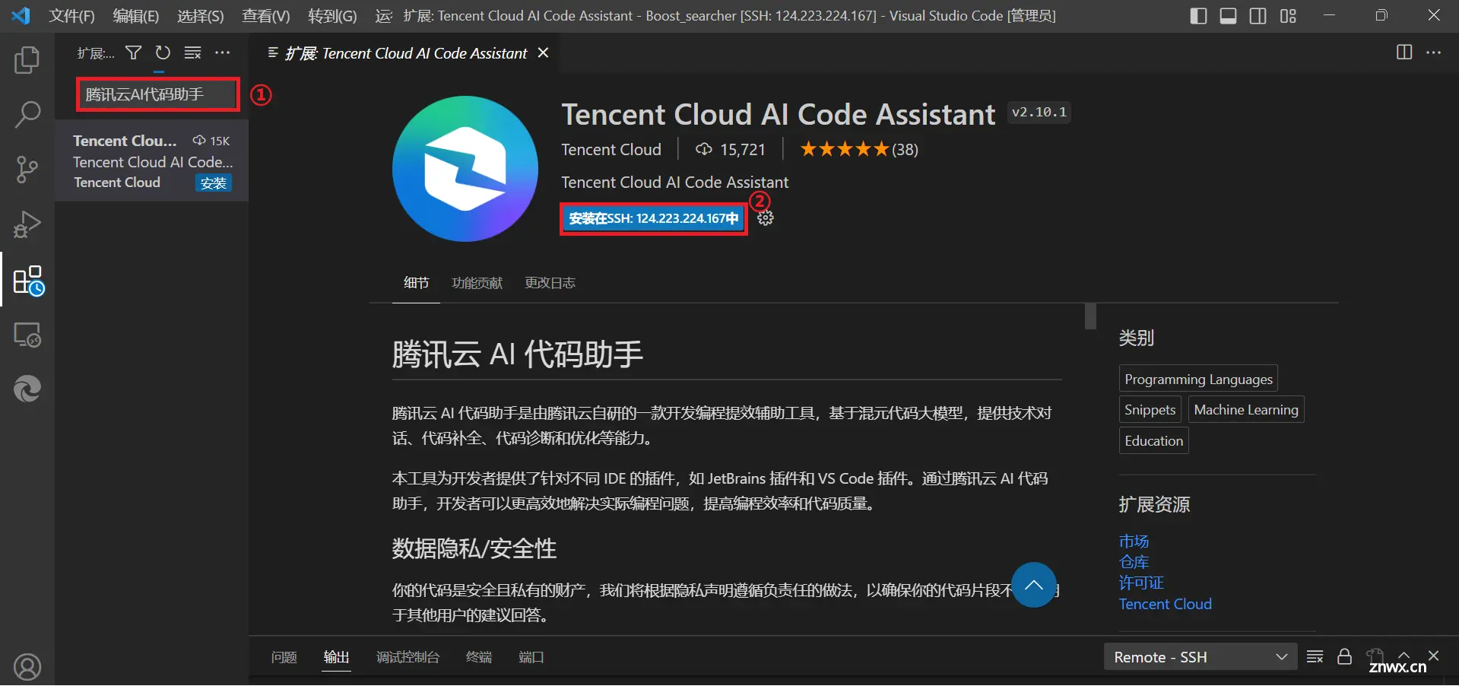Select the Programming Languages category tag
This screenshot has height=686, width=1459.
point(1198,379)
